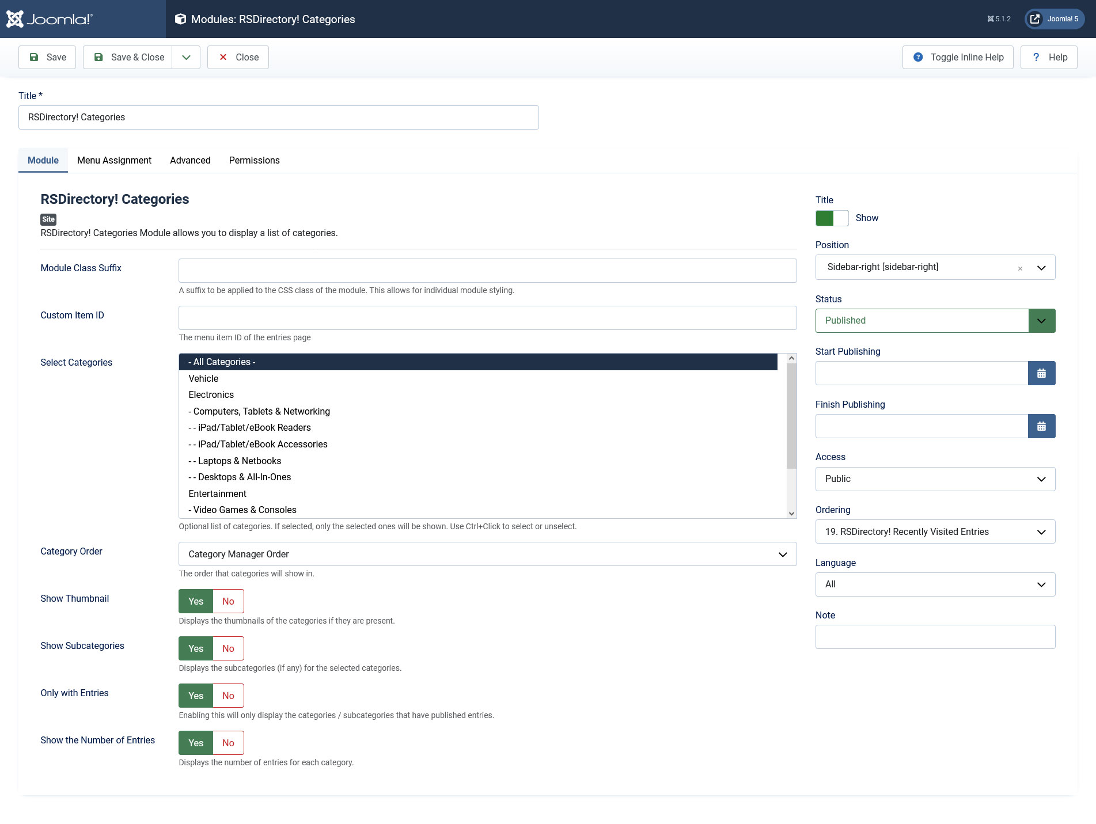The image size is (1096, 824).
Task: Click the module cube icon beside page title
Action: [180, 19]
